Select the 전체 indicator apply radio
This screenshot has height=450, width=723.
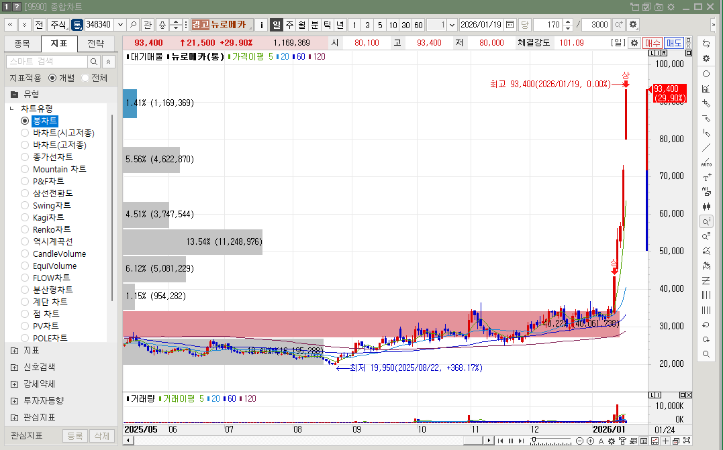coord(85,78)
